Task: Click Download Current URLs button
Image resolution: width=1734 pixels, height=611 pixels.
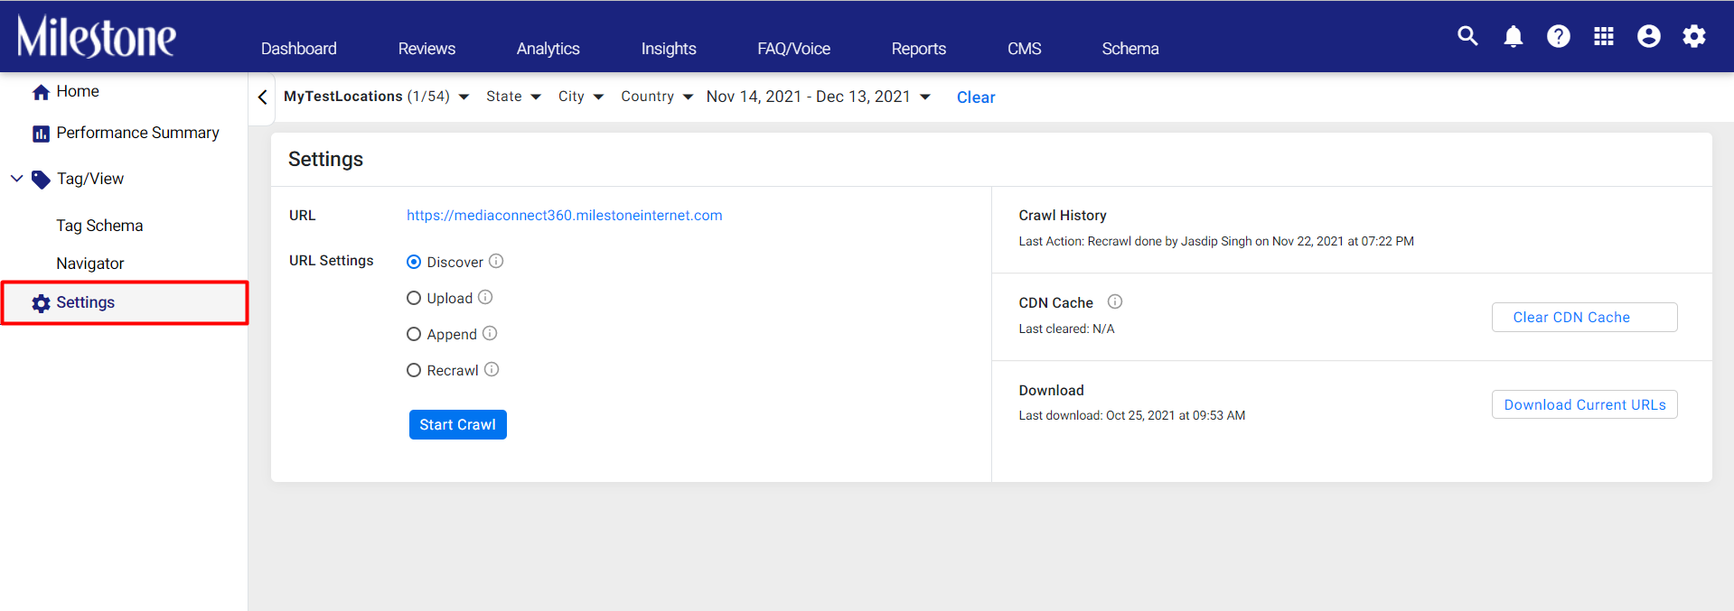Action: [1585, 404]
